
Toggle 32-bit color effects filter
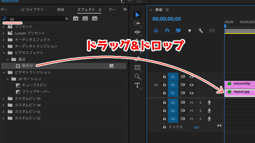click(85, 18)
